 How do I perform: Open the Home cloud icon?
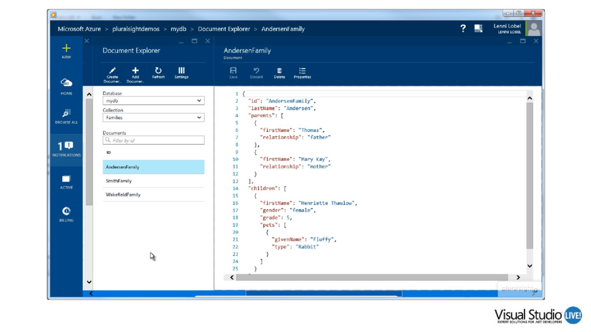pos(66,82)
